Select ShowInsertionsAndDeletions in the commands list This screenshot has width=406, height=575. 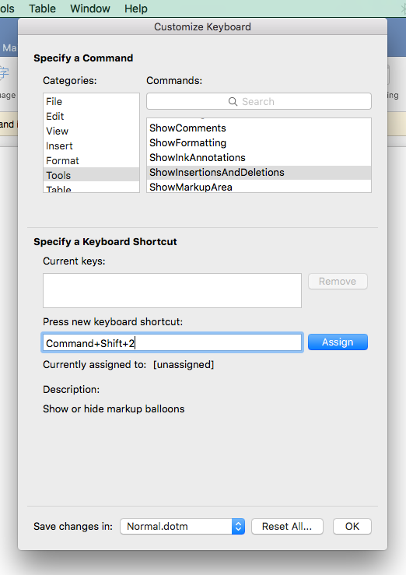click(x=259, y=173)
